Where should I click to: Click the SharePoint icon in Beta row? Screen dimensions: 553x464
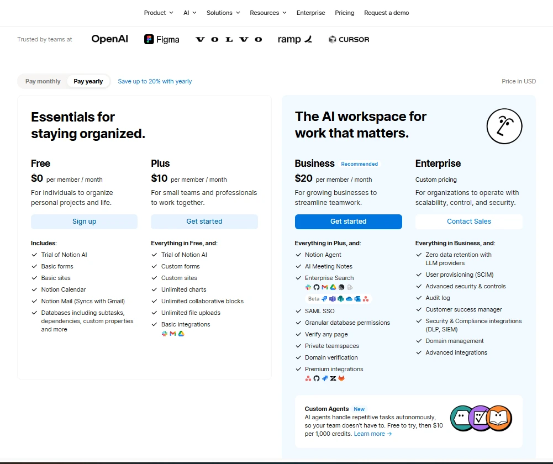tap(341, 299)
